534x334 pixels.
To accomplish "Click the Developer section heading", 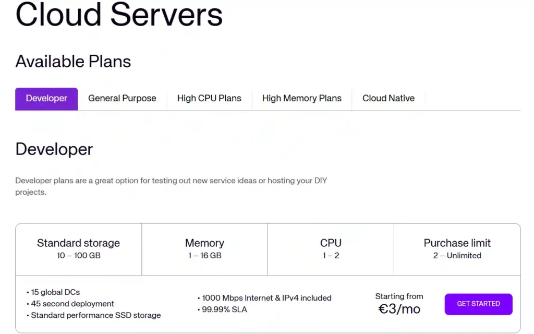I will click(x=54, y=150).
